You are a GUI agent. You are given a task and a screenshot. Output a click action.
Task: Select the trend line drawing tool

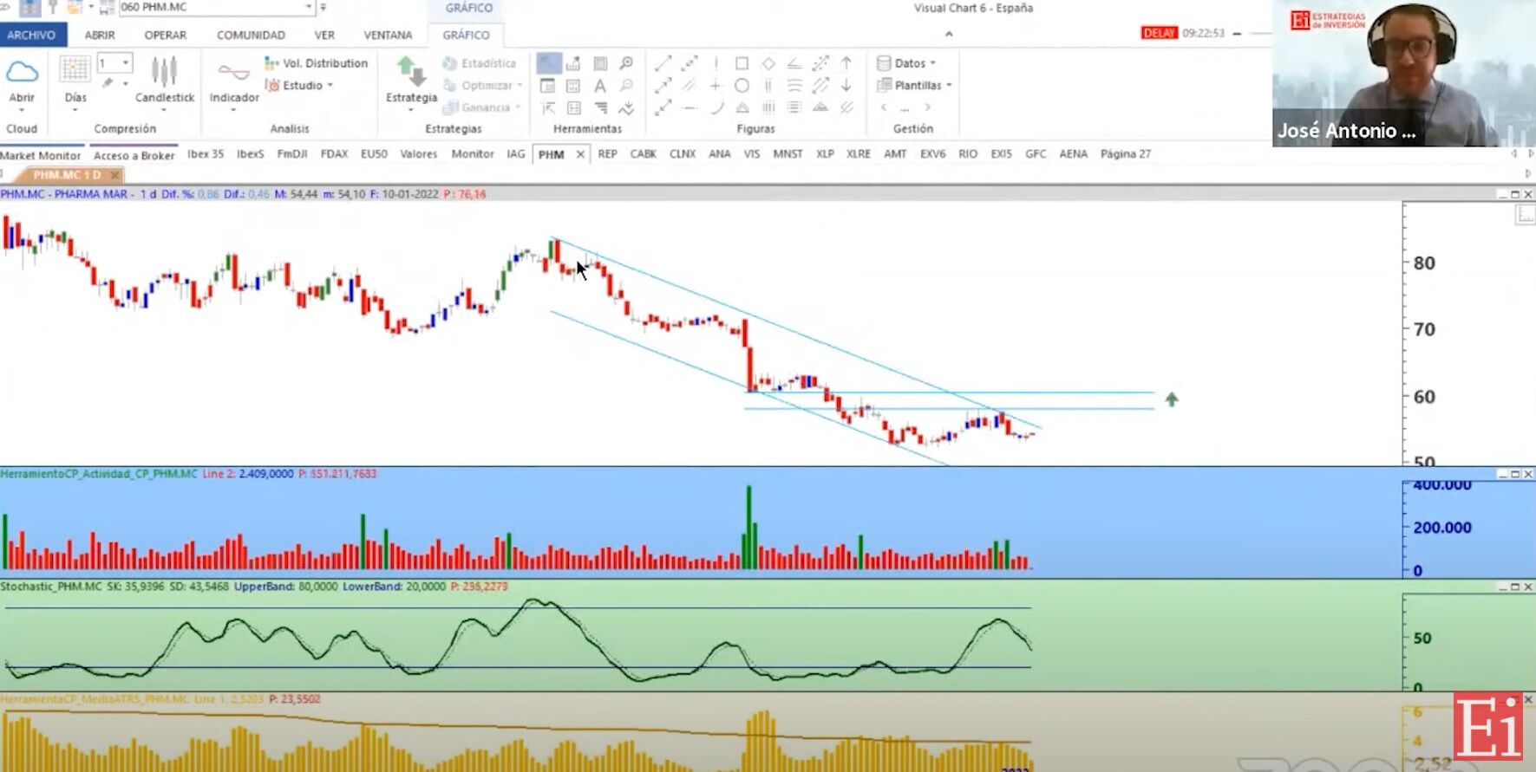(x=663, y=63)
